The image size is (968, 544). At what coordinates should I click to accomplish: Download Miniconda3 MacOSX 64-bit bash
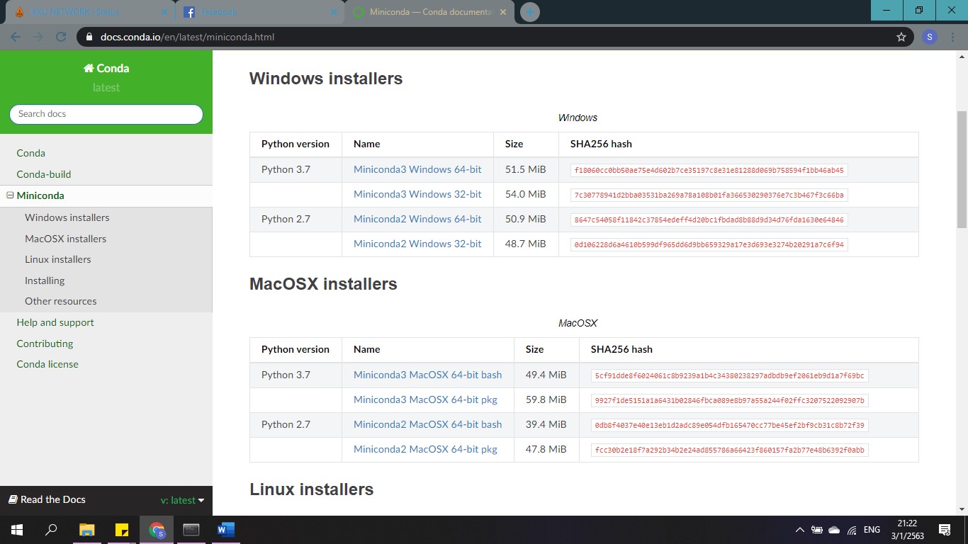point(428,375)
